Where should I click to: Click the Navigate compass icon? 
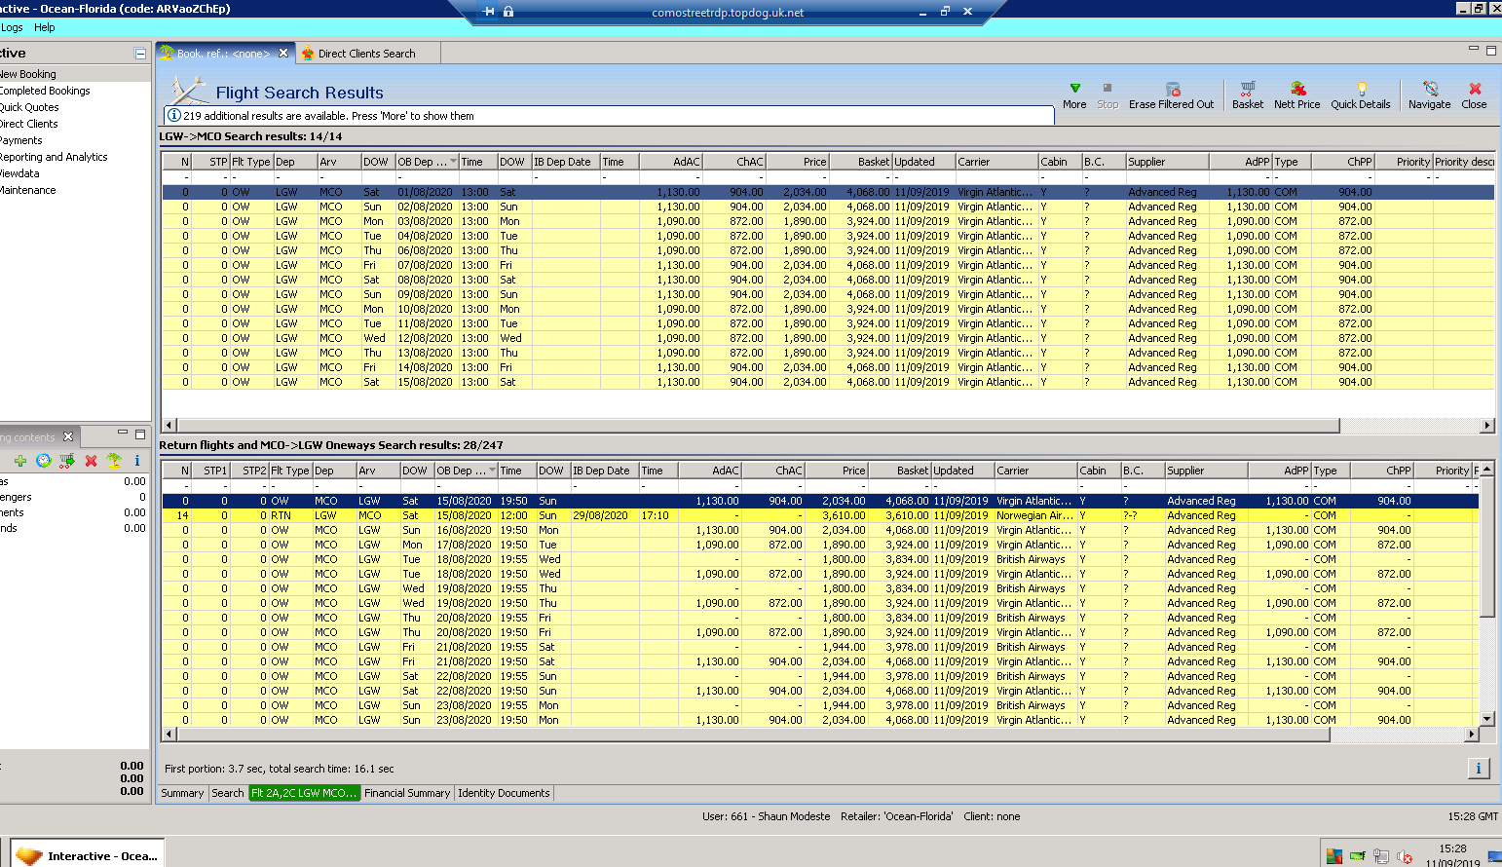tap(1429, 89)
